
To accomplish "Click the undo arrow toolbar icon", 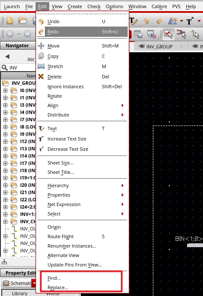I will (x=146, y=21).
